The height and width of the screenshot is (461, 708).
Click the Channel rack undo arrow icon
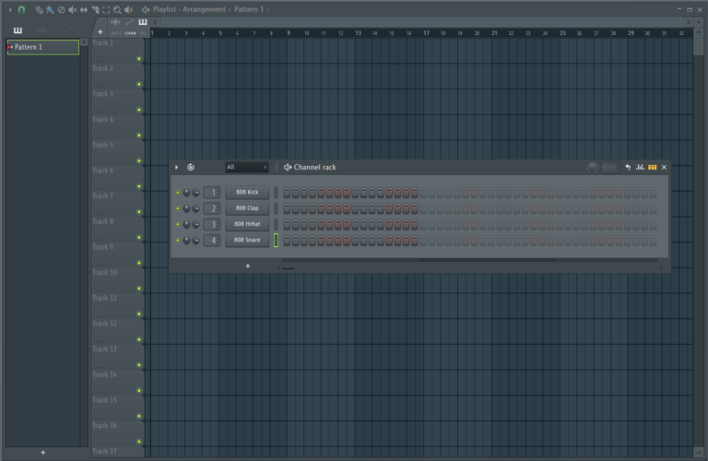[x=628, y=168]
